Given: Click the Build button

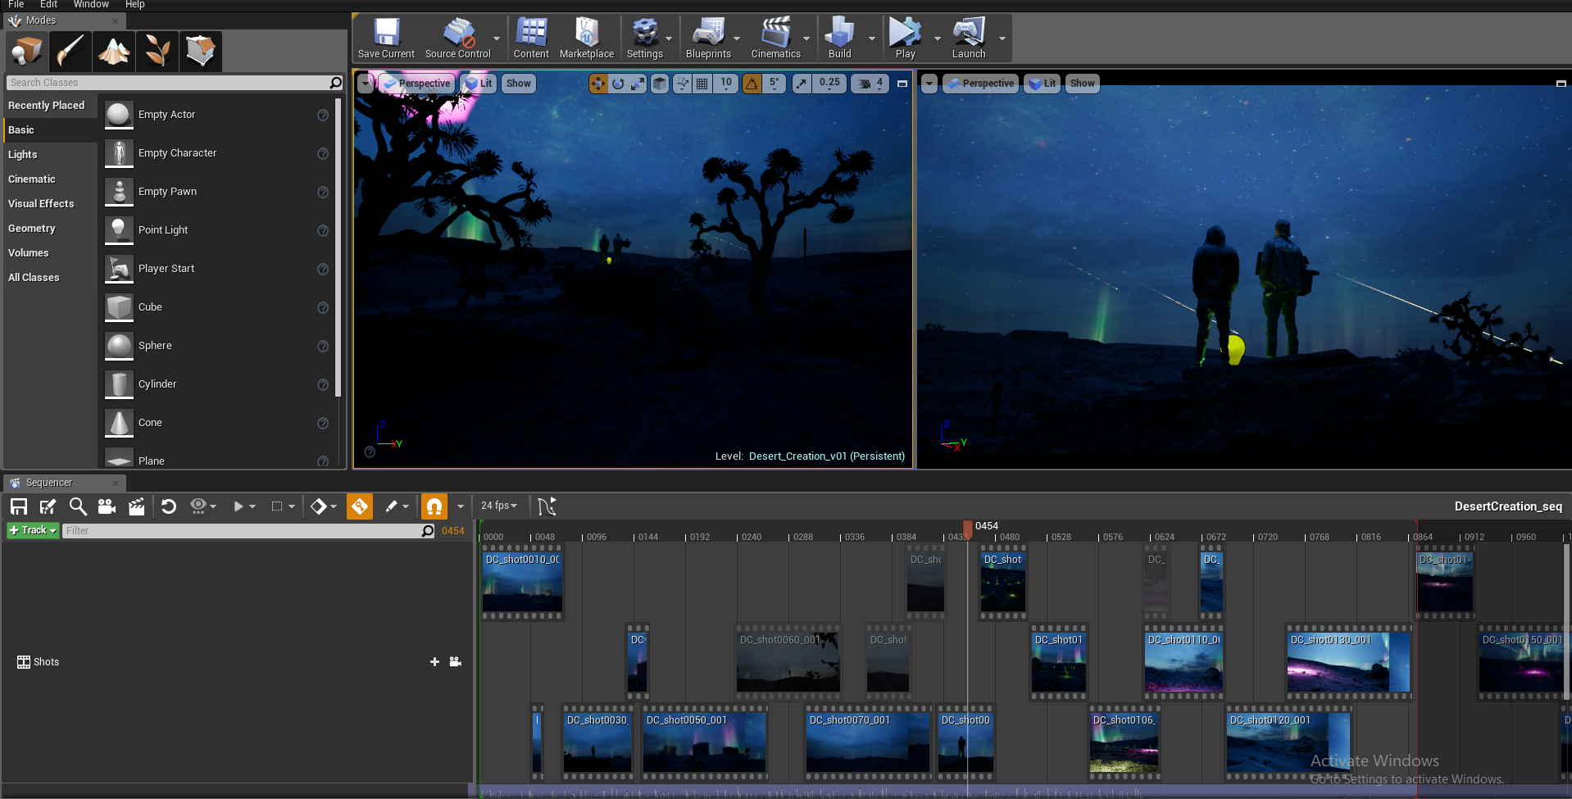Looking at the screenshot, I should click(839, 39).
